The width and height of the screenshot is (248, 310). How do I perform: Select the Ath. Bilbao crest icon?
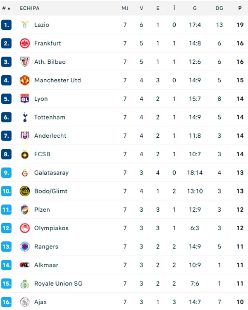(x=25, y=62)
